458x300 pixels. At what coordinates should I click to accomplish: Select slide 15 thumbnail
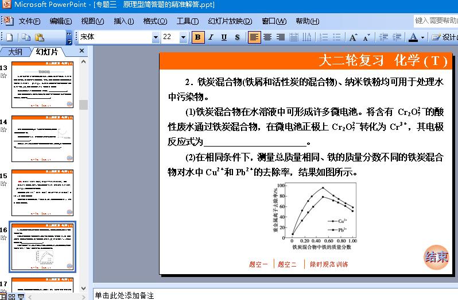click(x=42, y=193)
